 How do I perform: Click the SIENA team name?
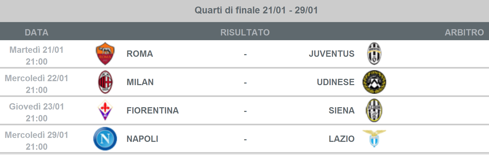click(342, 111)
